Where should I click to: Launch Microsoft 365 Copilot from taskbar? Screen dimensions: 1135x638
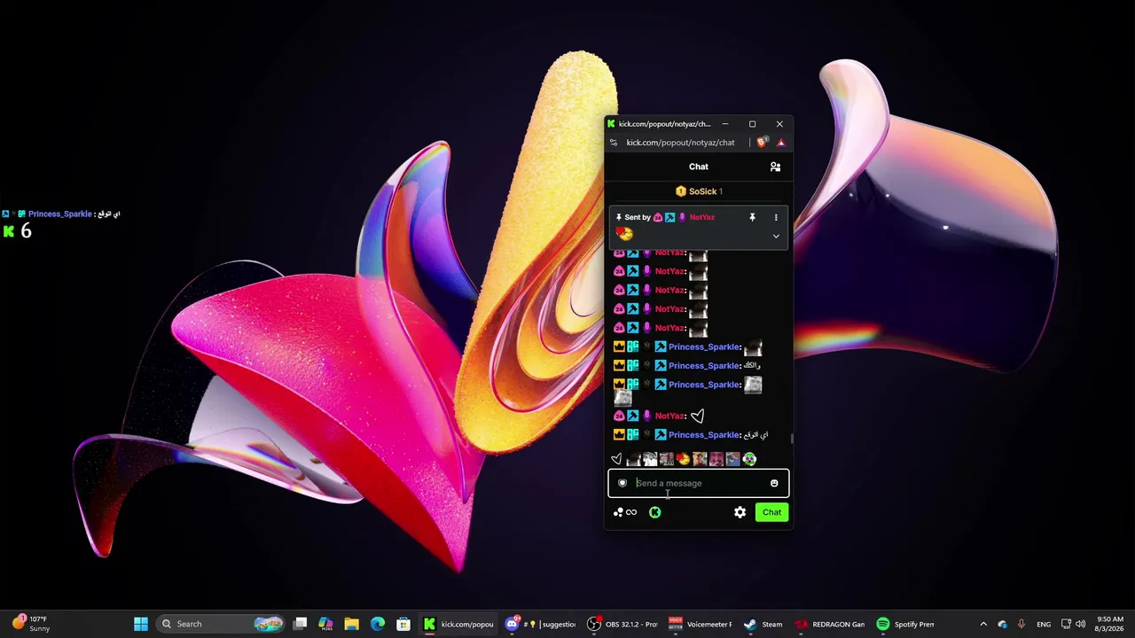[325, 624]
